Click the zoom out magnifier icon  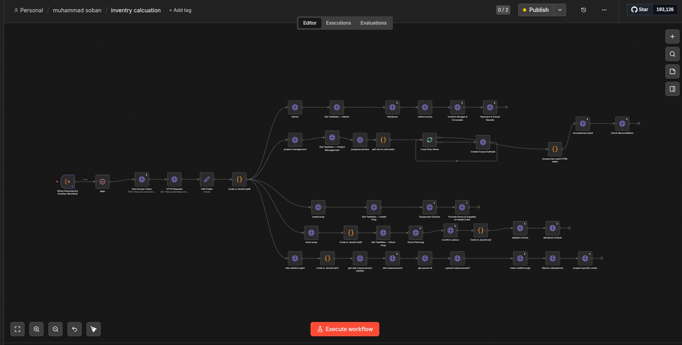[56, 329]
